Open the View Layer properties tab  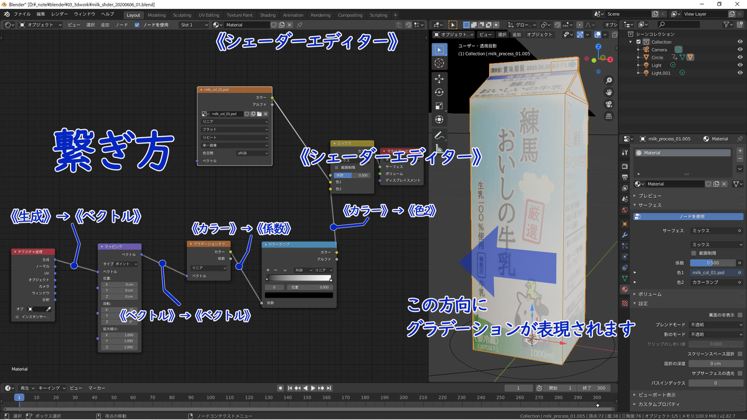[624, 188]
